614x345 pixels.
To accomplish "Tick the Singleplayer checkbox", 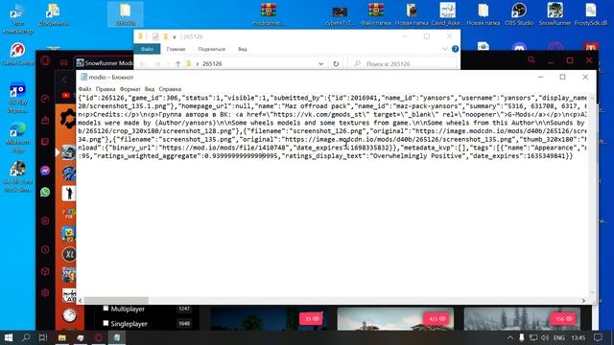I will tap(106, 323).
